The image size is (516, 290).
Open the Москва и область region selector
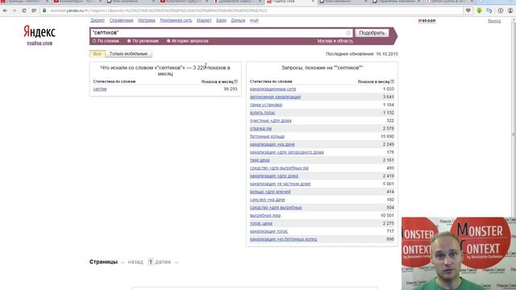point(335,41)
